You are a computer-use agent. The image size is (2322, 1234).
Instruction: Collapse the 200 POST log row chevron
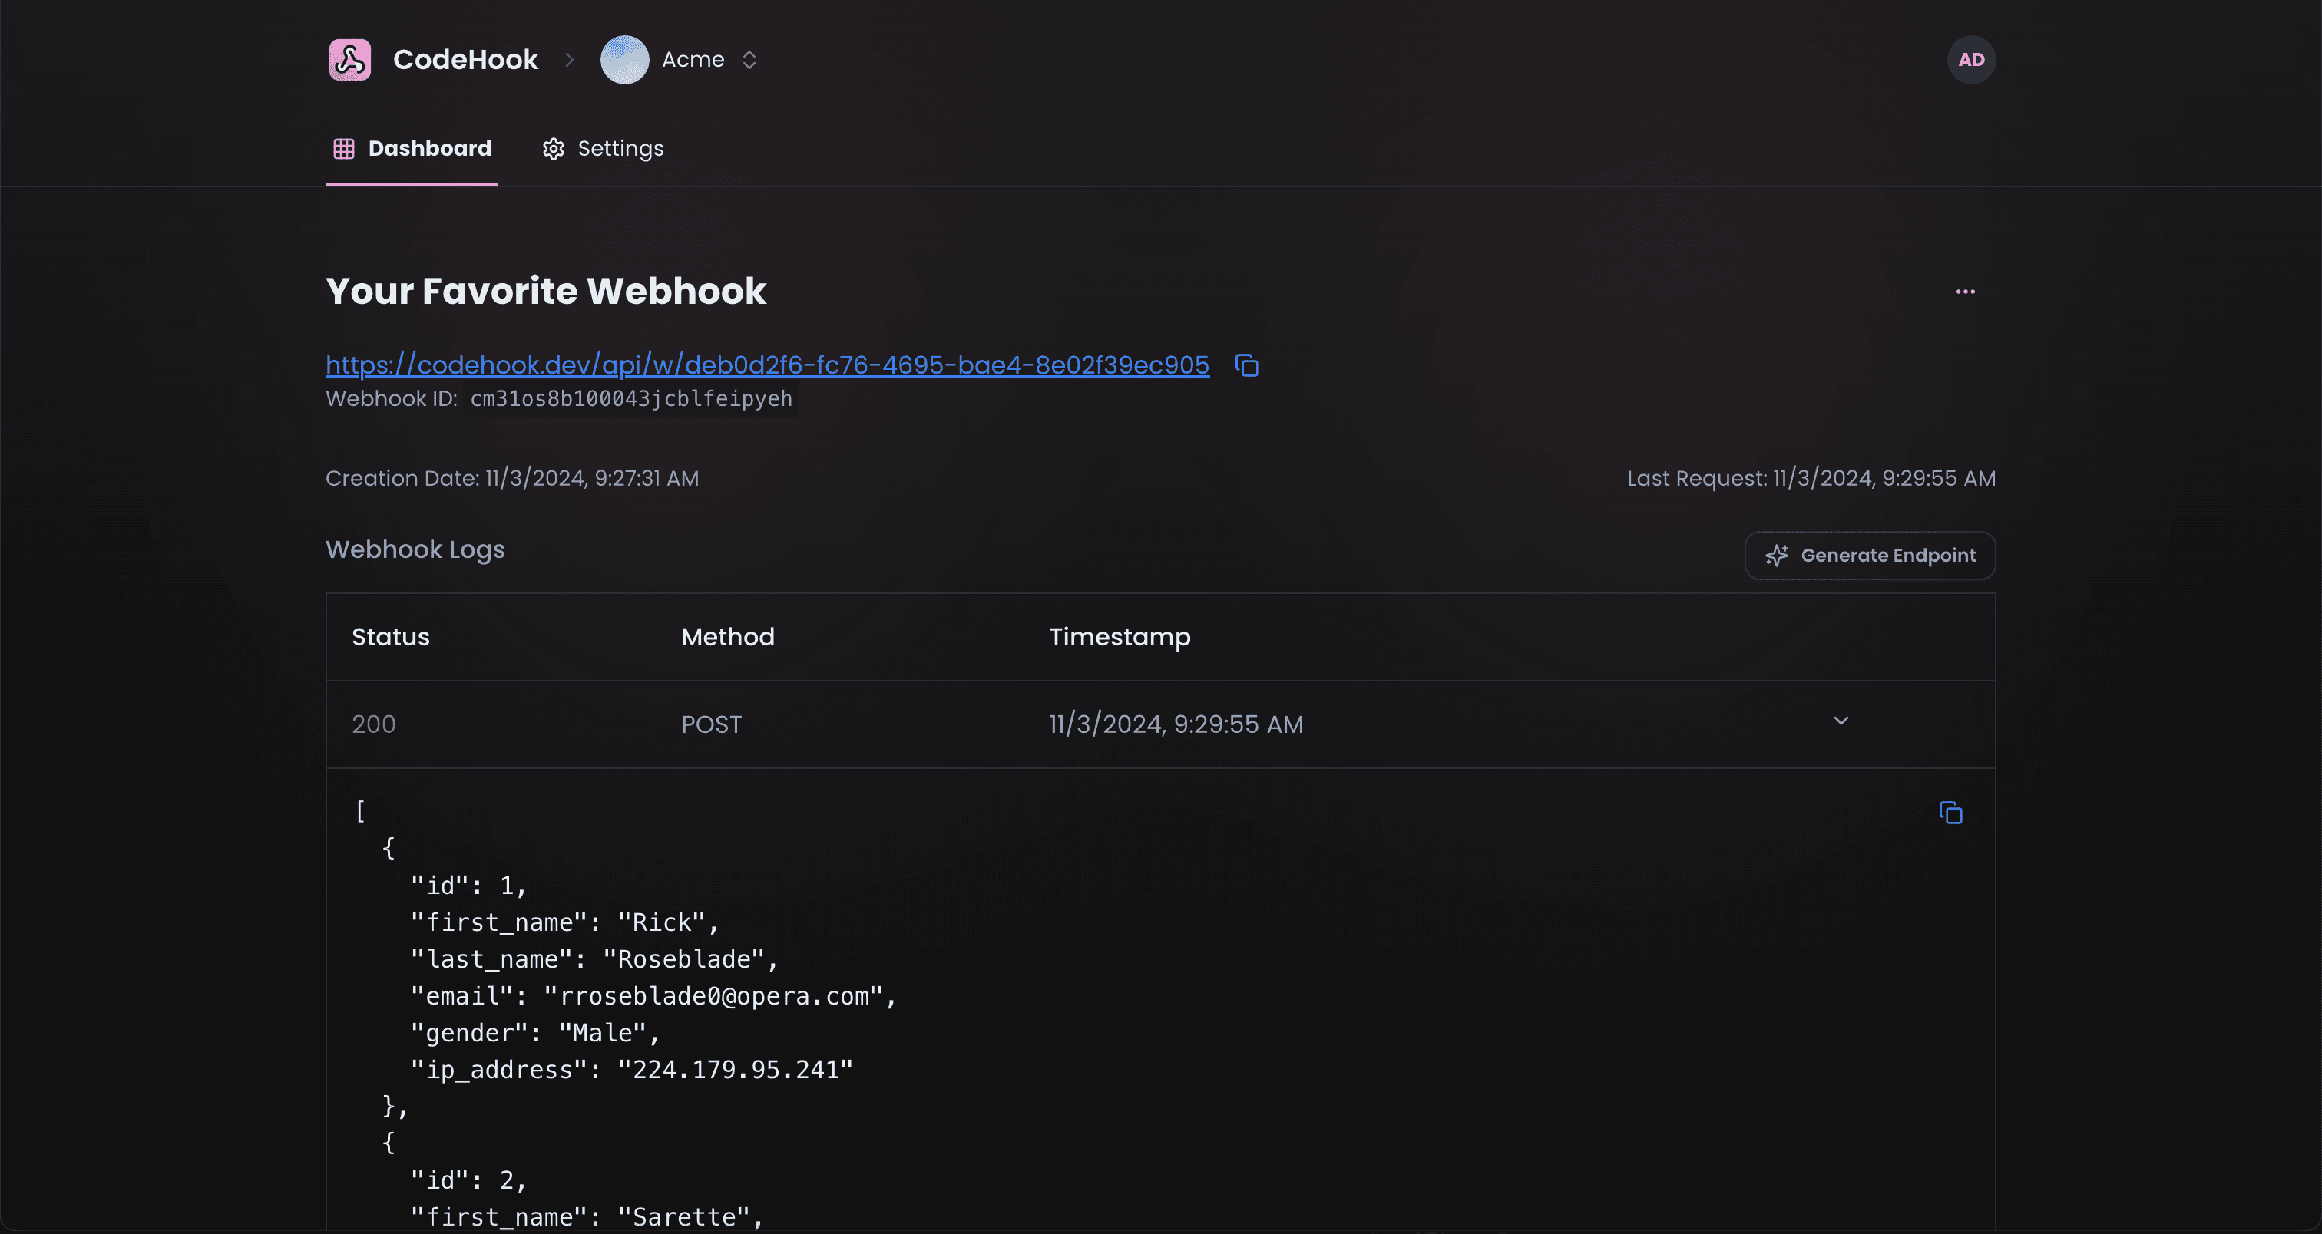(1841, 721)
